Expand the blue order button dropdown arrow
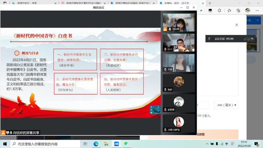Screen dimensions: 263x148 tap(258, 20)
